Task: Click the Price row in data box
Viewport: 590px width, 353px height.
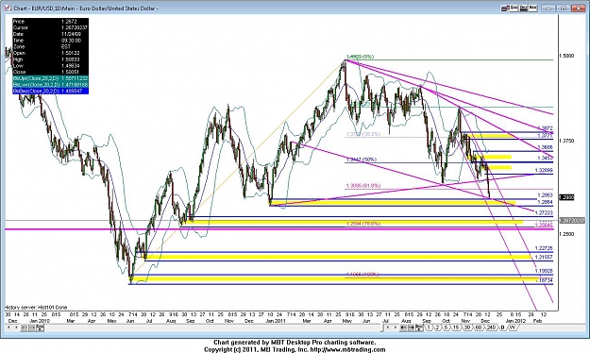Action: [x=50, y=22]
